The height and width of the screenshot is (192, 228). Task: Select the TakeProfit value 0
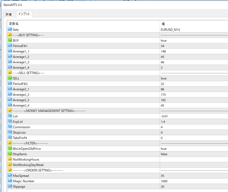162,138
